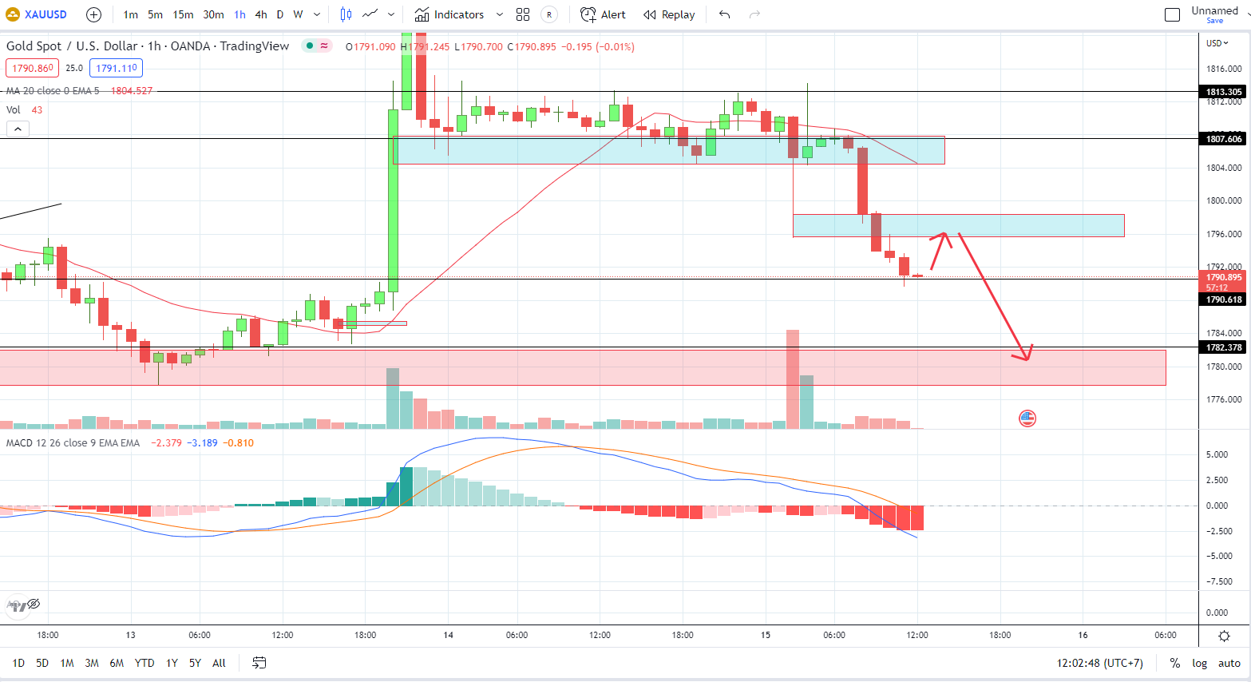Switch to the 1m timeframe

point(130,14)
